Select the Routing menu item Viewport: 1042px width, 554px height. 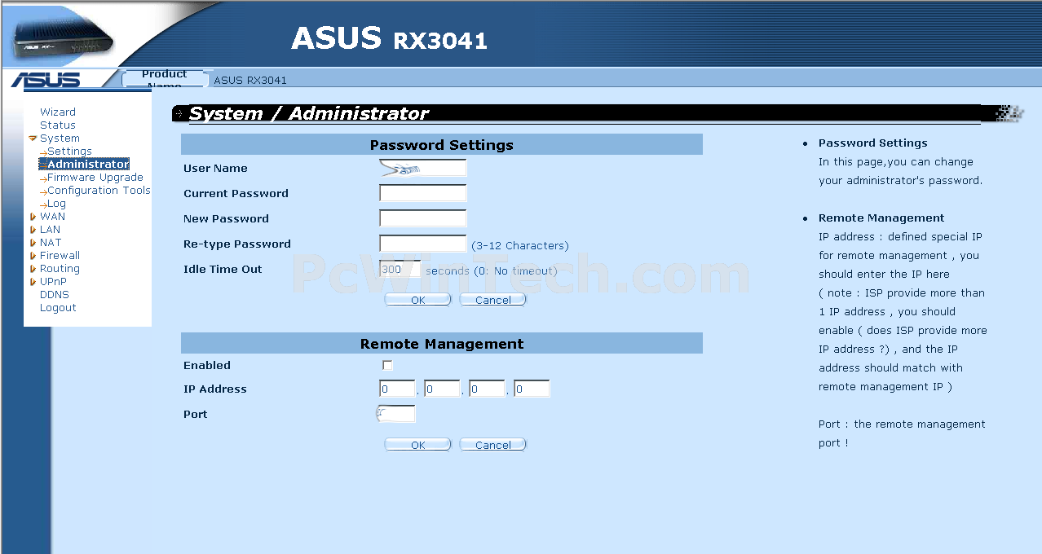(x=60, y=269)
